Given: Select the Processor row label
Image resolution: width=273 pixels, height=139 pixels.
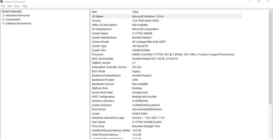Looking at the screenshot, I should tap(98, 55).
